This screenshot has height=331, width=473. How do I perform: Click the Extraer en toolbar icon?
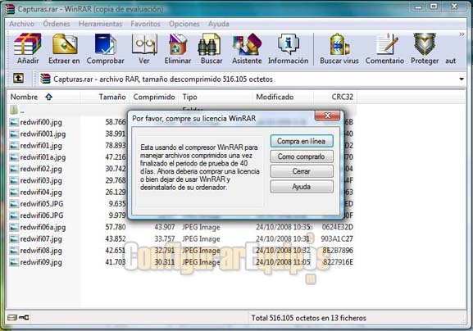point(65,44)
